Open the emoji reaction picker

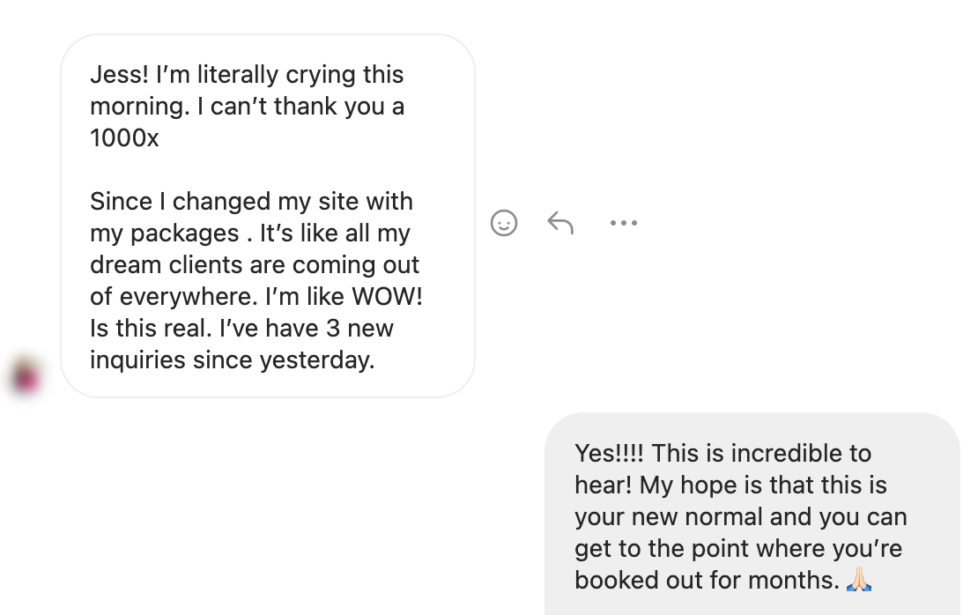click(504, 223)
